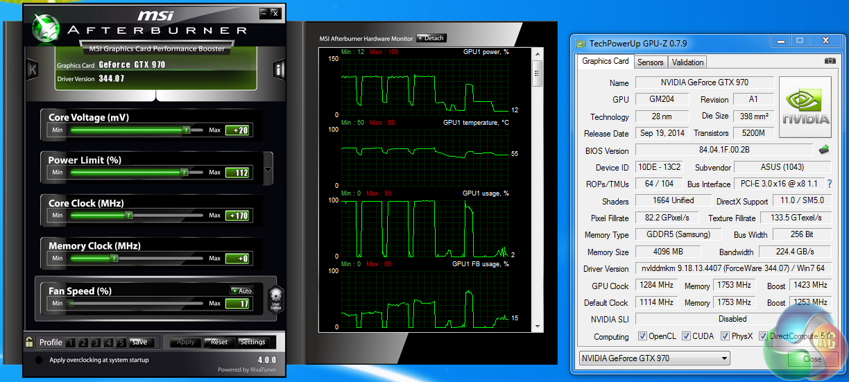849x382 pixels.
Task: Click the Core Clock +170 value box
Action: [238, 216]
